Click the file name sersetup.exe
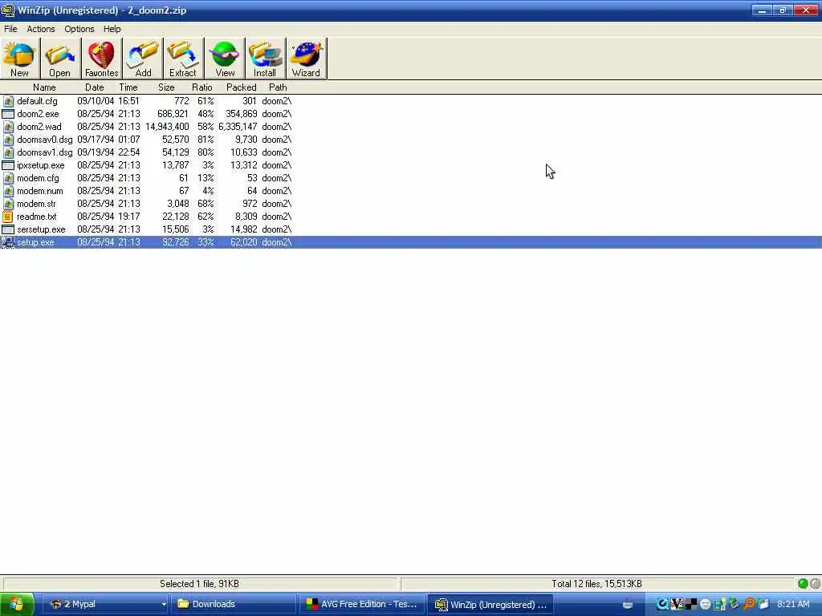This screenshot has height=616, width=822. pyautogui.click(x=41, y=229)
